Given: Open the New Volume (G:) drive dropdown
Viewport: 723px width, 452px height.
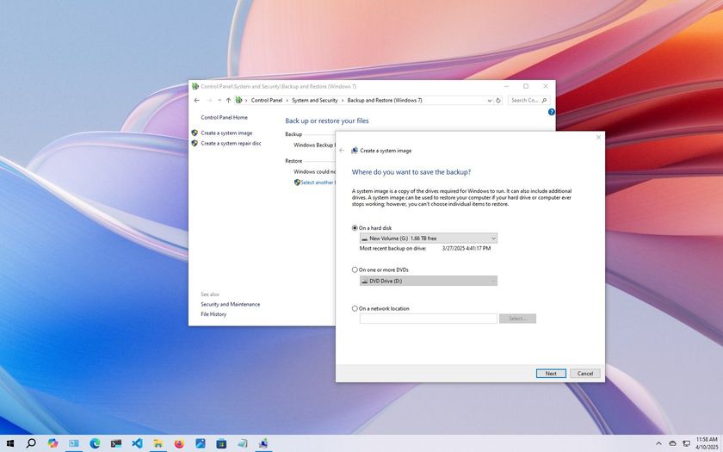Looking at the screenshot, I should point(429,238).
